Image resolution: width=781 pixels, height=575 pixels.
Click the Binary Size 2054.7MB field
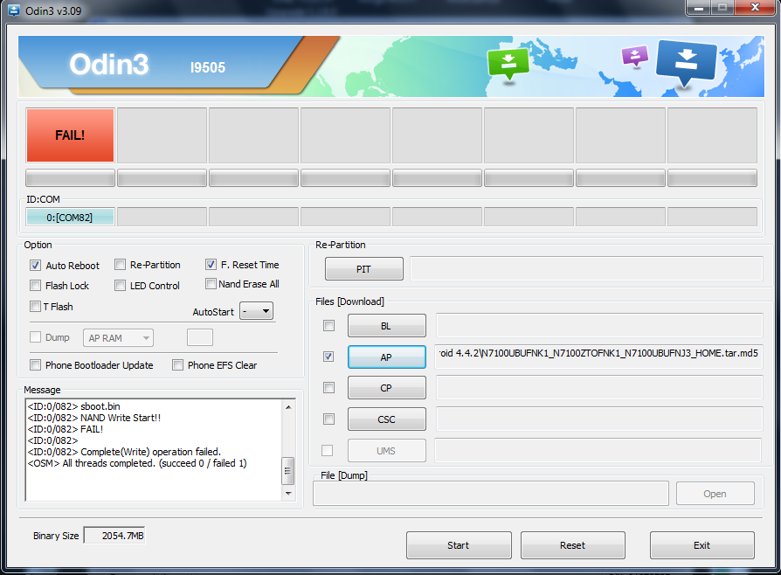tap(114, 536)
